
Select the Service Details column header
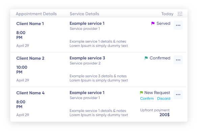(84, 14)
